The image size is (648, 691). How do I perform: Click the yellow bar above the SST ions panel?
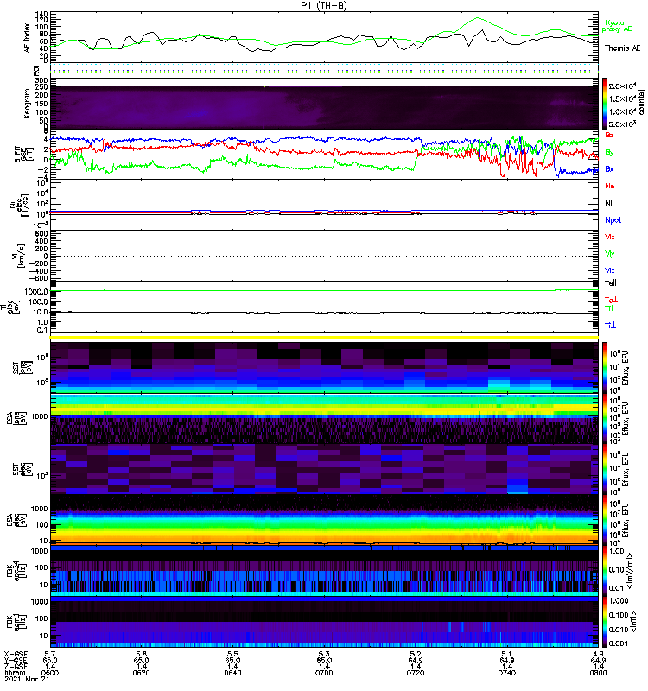pyautogui.click(x=324, y=338)
